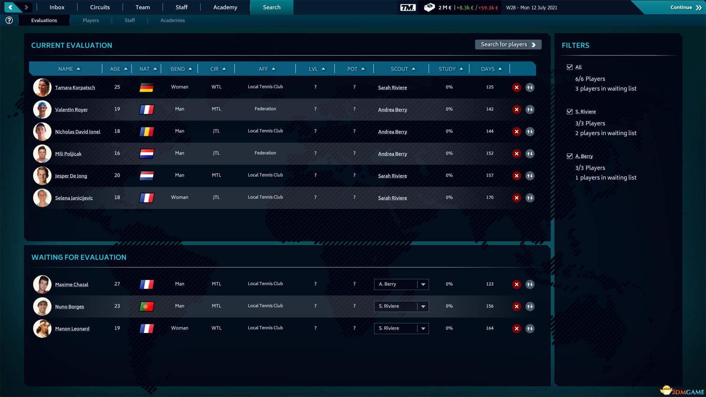706x397 pixels.
Task: Click the TM logo icon
Action: [408, 7]
